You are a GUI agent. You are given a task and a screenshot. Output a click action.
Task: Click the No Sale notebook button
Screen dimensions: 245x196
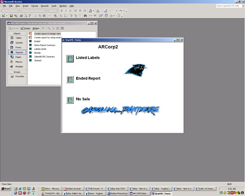(70, 100)
